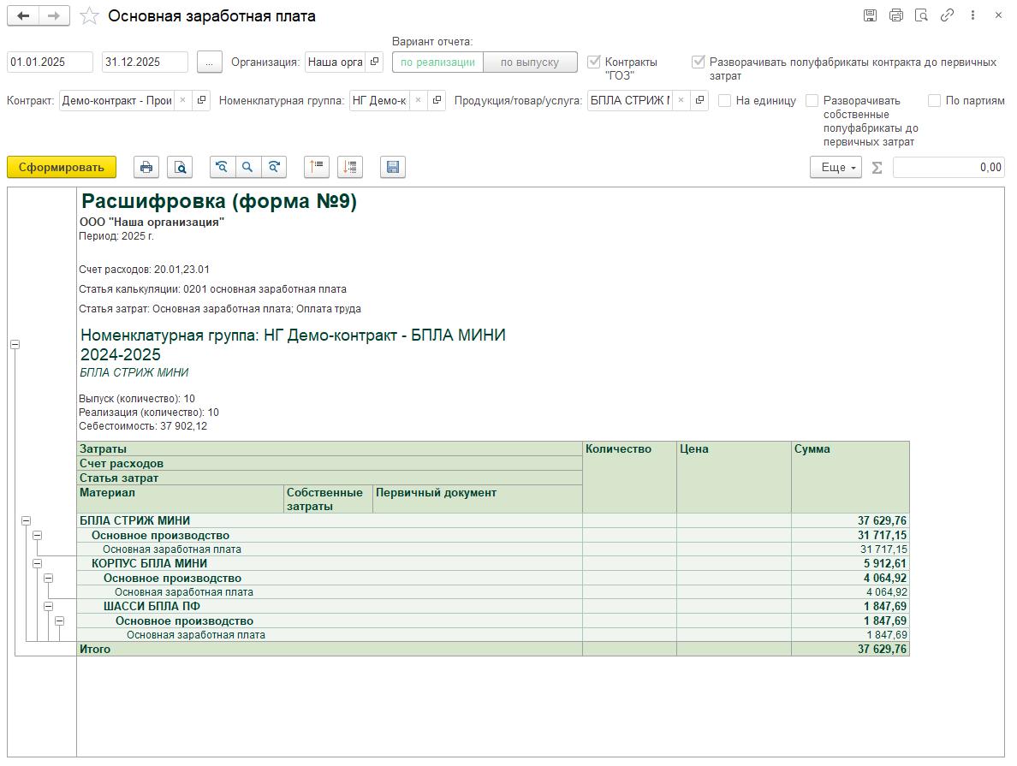
Task: Click the preview icon in title bar
Action: click(922, 15)
